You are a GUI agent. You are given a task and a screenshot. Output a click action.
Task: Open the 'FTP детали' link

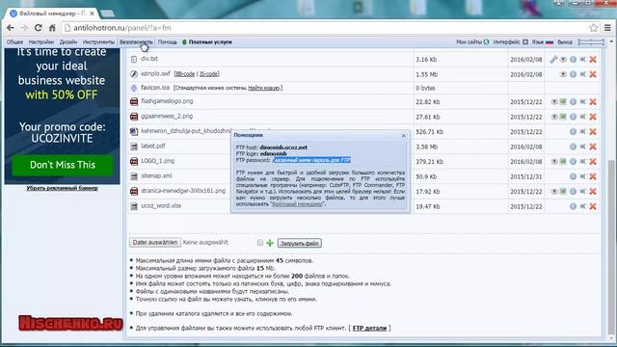[x=369, y=328]
